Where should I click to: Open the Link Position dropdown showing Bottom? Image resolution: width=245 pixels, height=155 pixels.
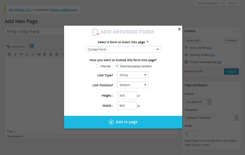[133, 85]
